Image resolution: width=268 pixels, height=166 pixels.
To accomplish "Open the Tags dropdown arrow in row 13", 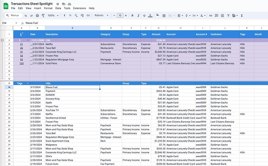I will 28,83.
